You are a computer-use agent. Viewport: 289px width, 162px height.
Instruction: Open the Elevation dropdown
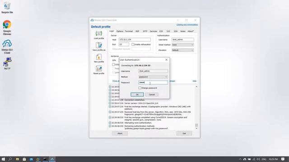(x=182, y=50)
